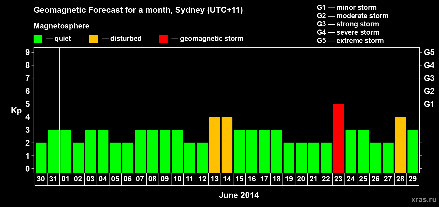Image resolution: width=439 pixels, height=207 pixels.
Task: Click the 'G4 — severe storm' legend text
Action: pyautogui.click(x=348, y=32)
